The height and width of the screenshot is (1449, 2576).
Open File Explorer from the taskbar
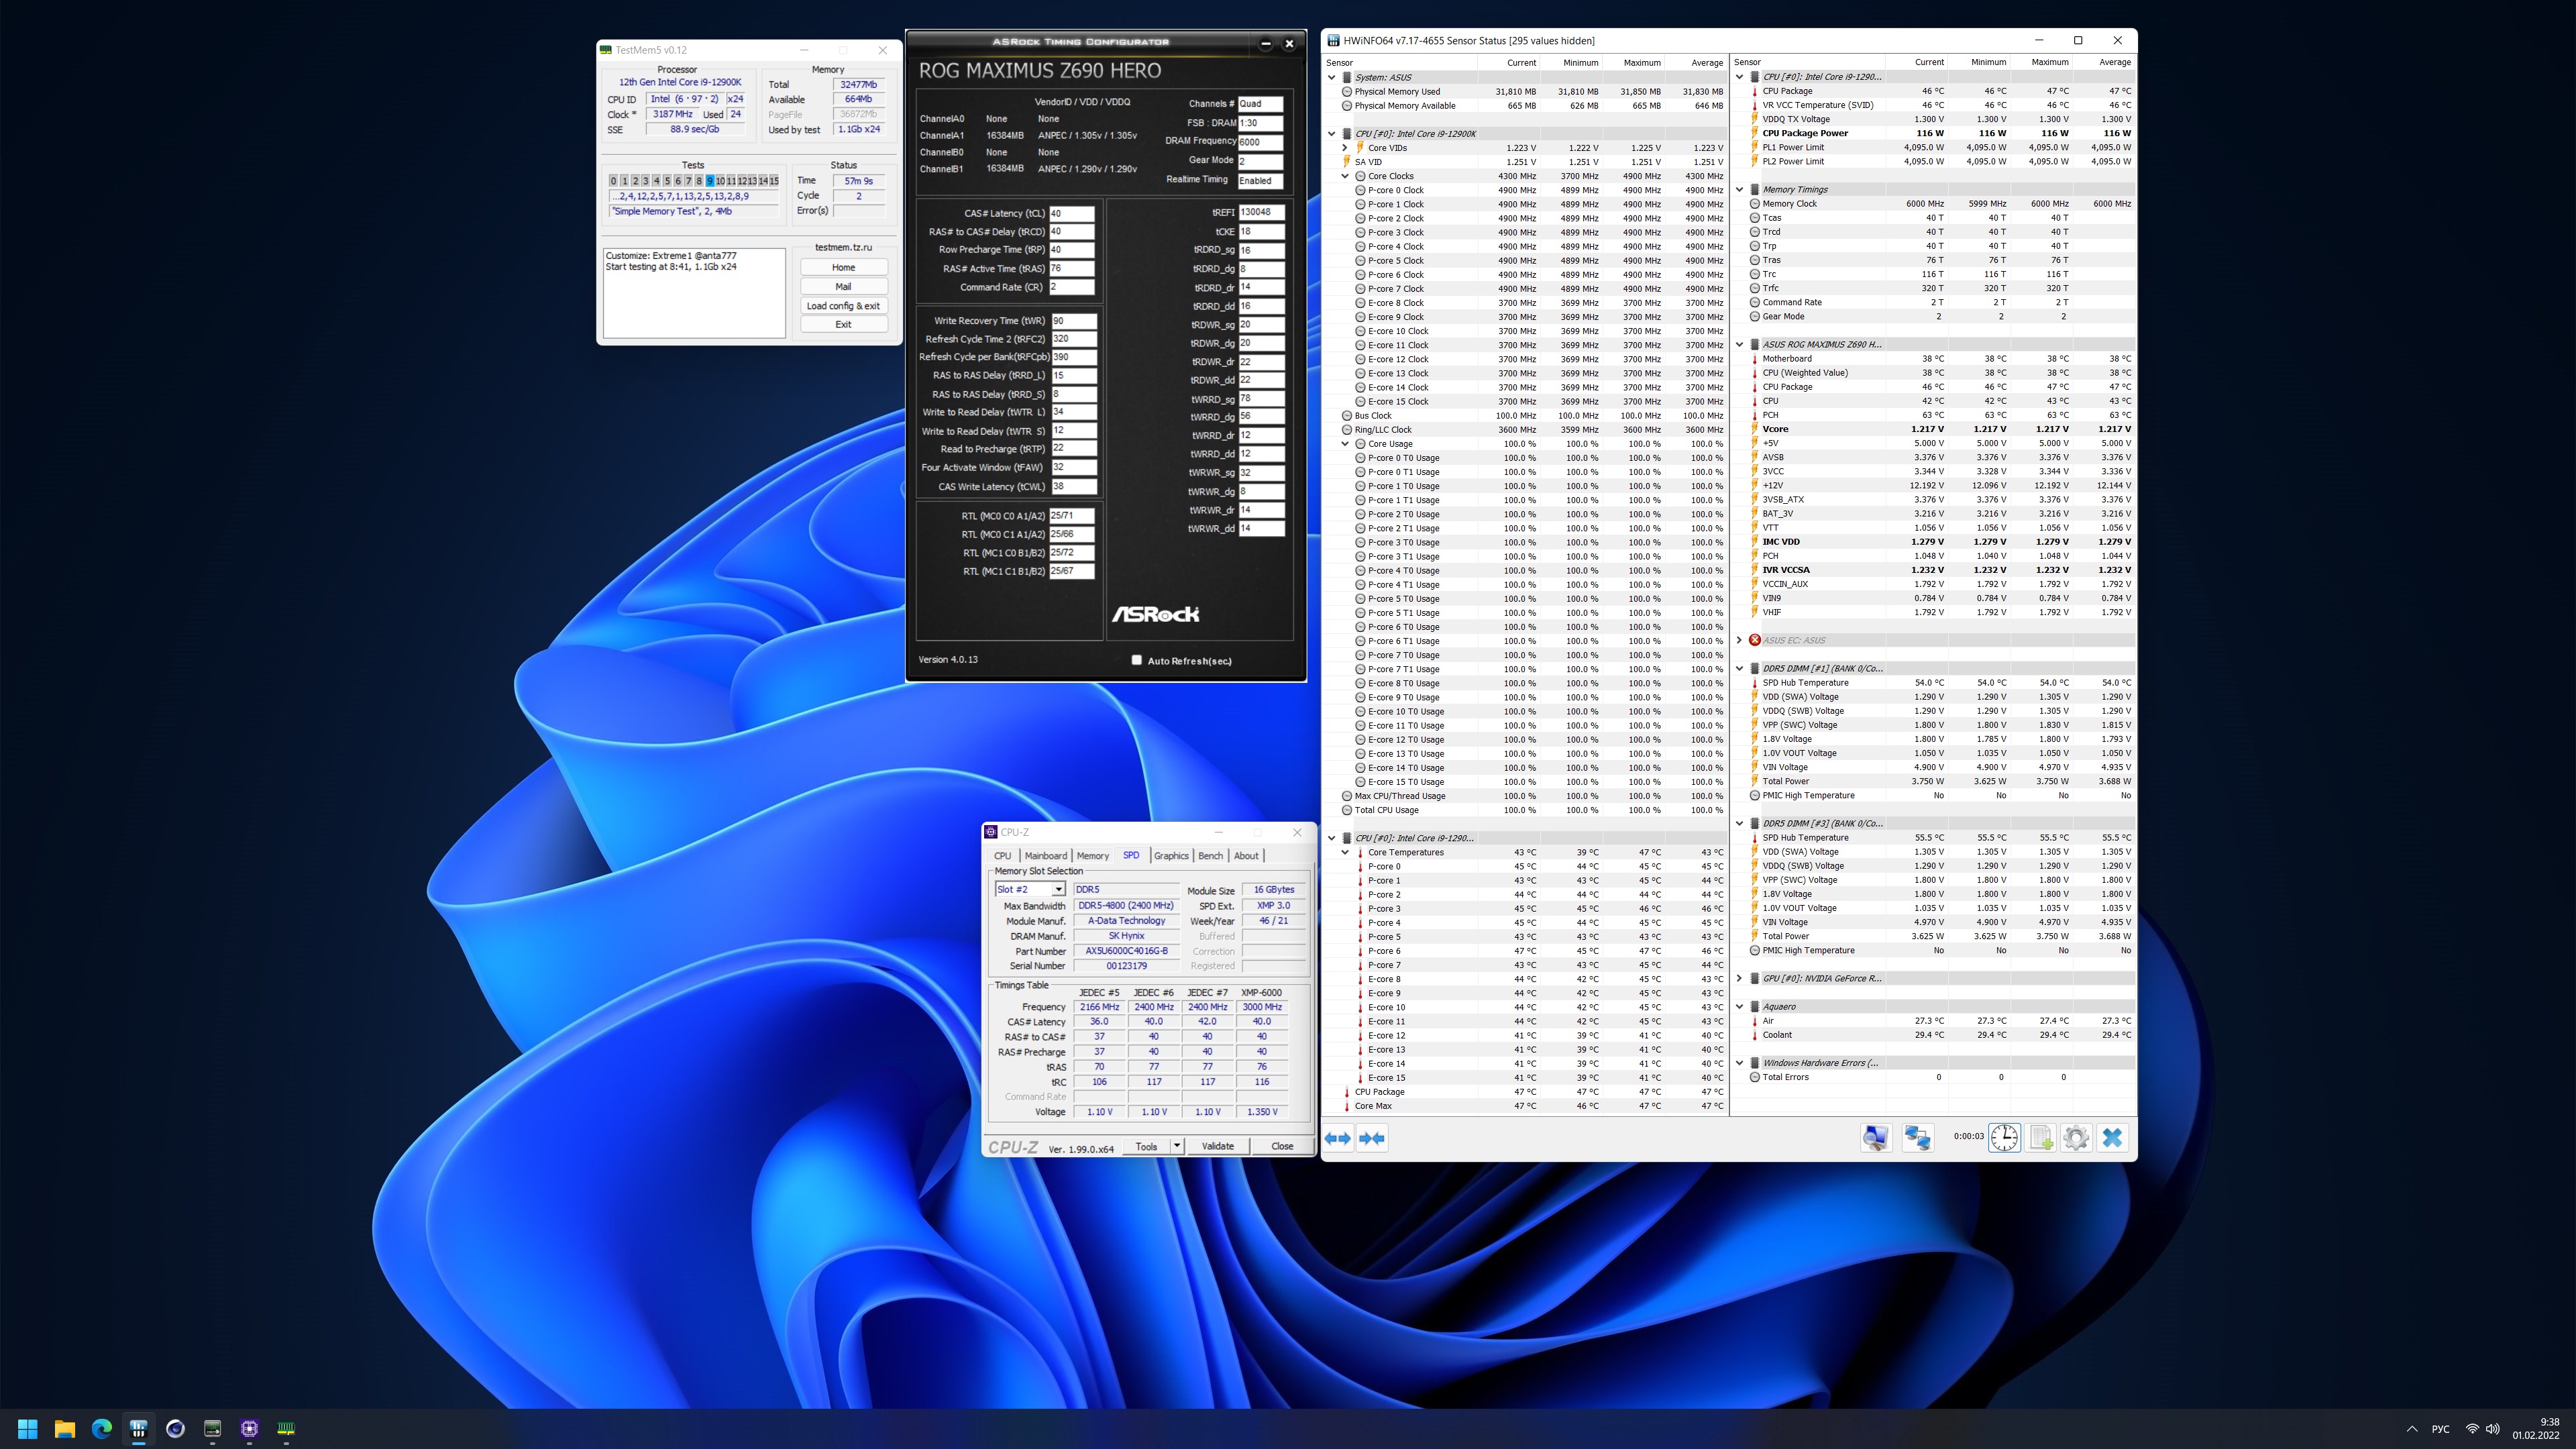pyautogui.click(x=65, y=1428)
